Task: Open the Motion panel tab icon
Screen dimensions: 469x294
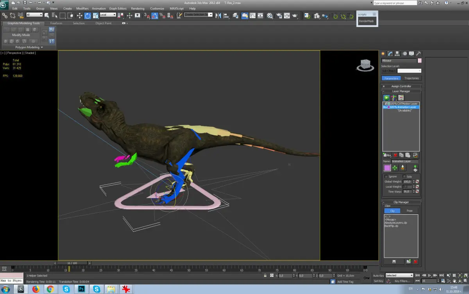Action: pyautogui.click(x=405, y=54)
